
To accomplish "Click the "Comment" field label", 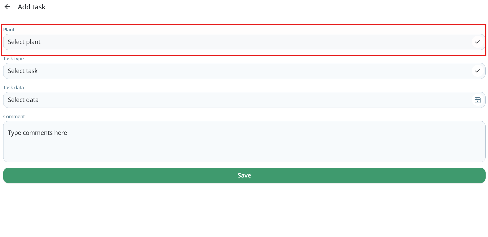I will [x=14, y=117].
